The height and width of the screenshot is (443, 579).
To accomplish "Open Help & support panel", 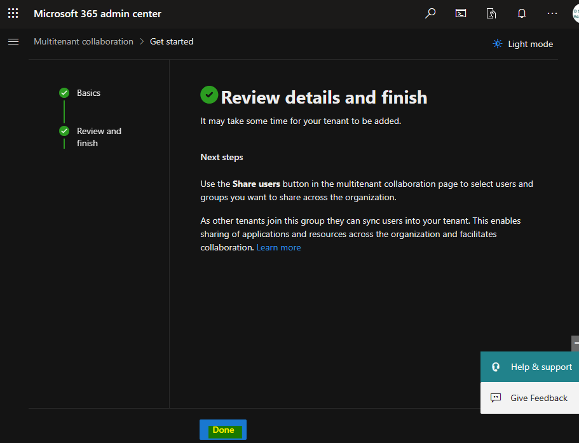I will 529,367.
